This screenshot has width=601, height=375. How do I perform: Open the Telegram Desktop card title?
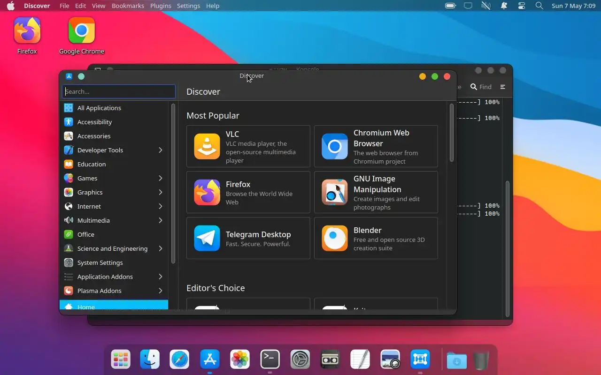(258, 234)
